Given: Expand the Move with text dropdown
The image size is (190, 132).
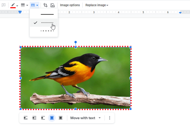Looking at the screenshot, I should click(x=85, y=118).
